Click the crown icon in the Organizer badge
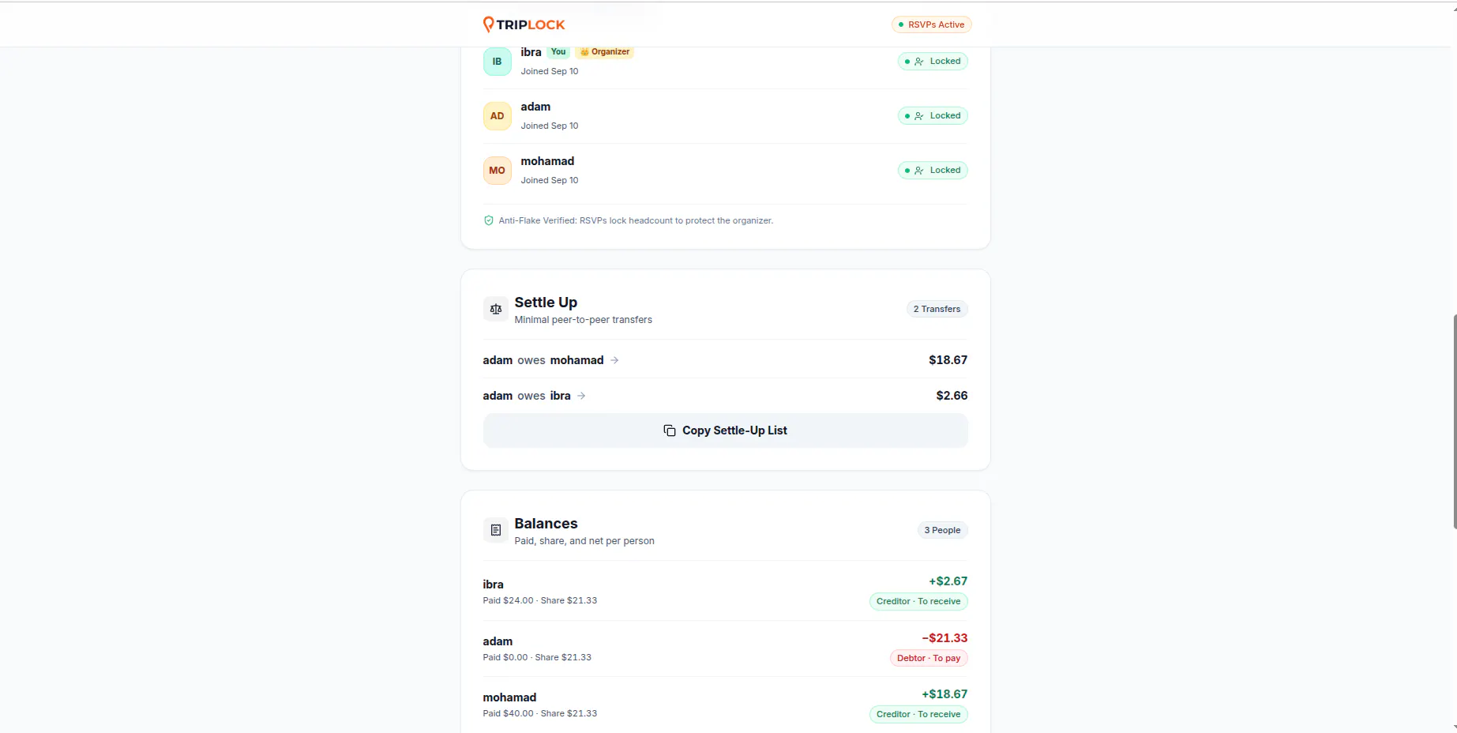Viewport: 1457px width, 733px height. (x=584, y=52)
